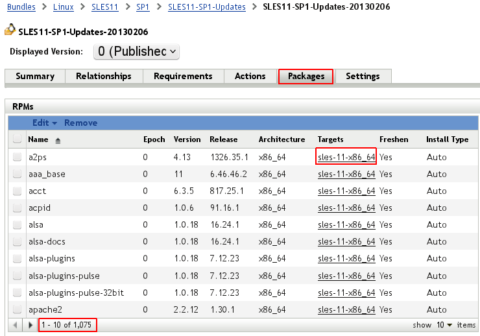Open the show 10 items dropdown
Screen dimensions: 480x336
[x=444, y=325]
